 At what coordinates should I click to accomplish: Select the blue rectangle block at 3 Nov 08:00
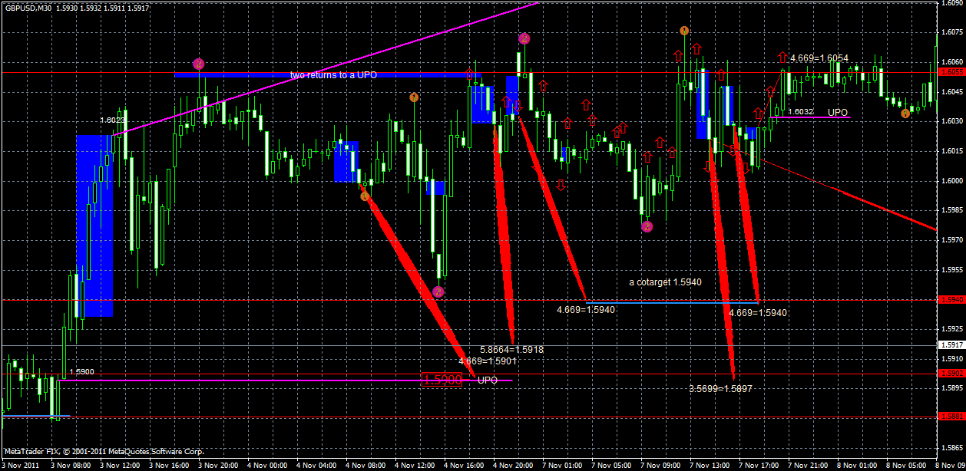(x=92, y=222)
